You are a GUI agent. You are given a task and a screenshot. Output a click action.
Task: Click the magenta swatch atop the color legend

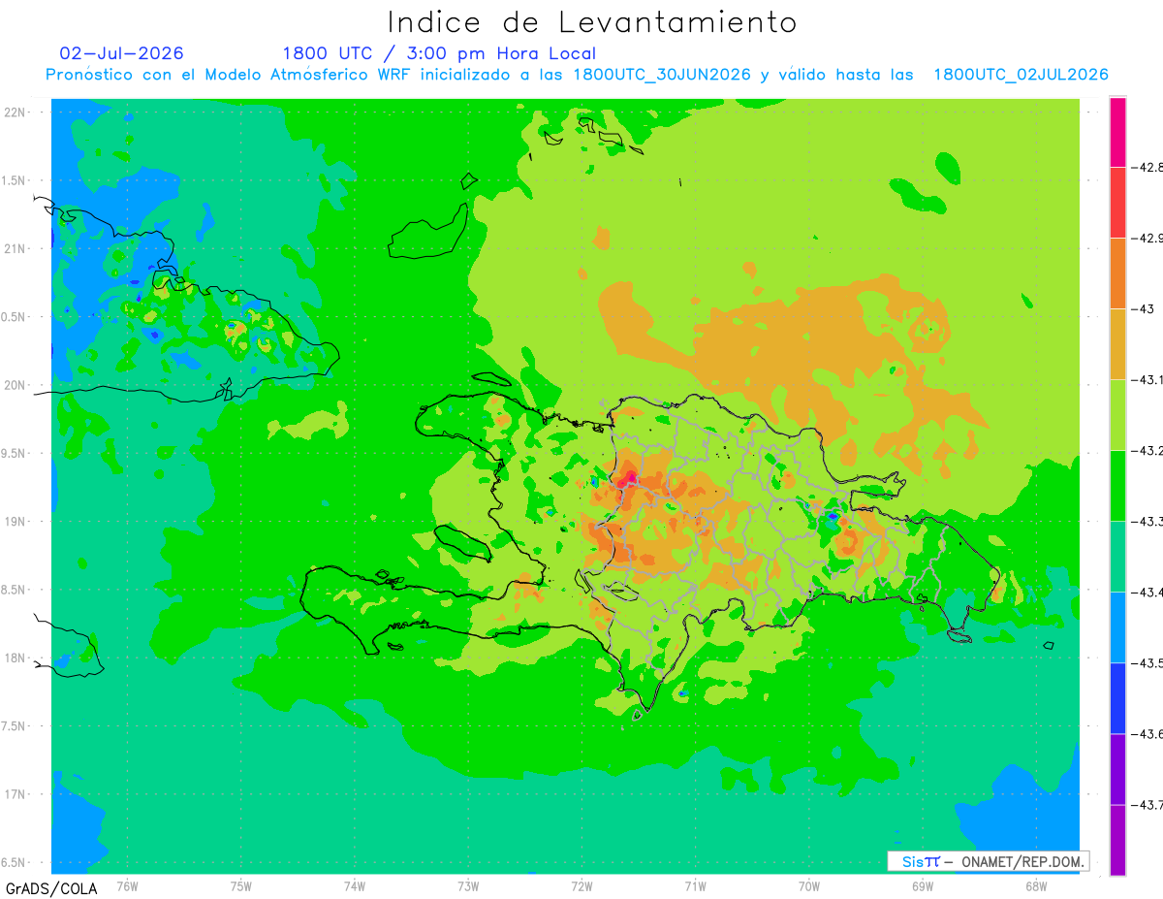coord(1117,132)
